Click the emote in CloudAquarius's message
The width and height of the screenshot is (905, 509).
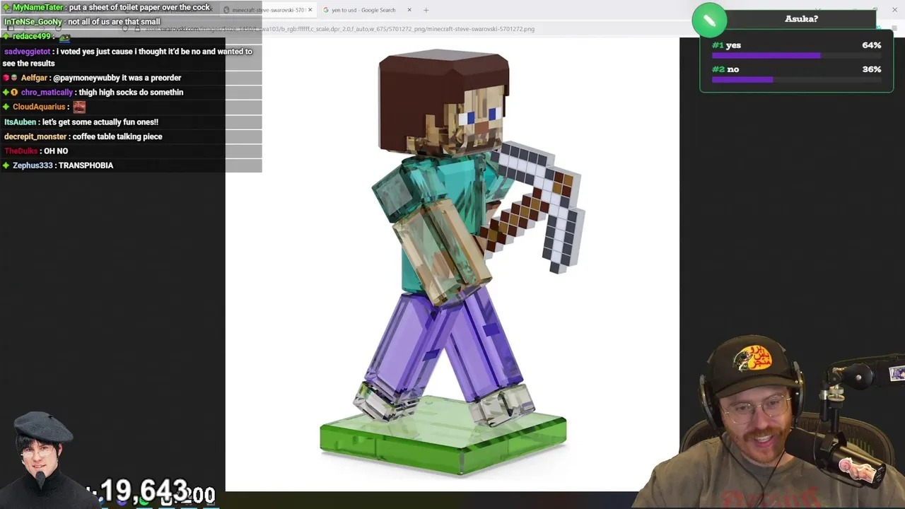click(79, 107)
